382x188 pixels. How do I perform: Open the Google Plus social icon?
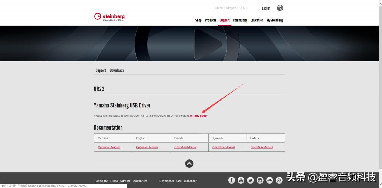(x=279, y=180)
